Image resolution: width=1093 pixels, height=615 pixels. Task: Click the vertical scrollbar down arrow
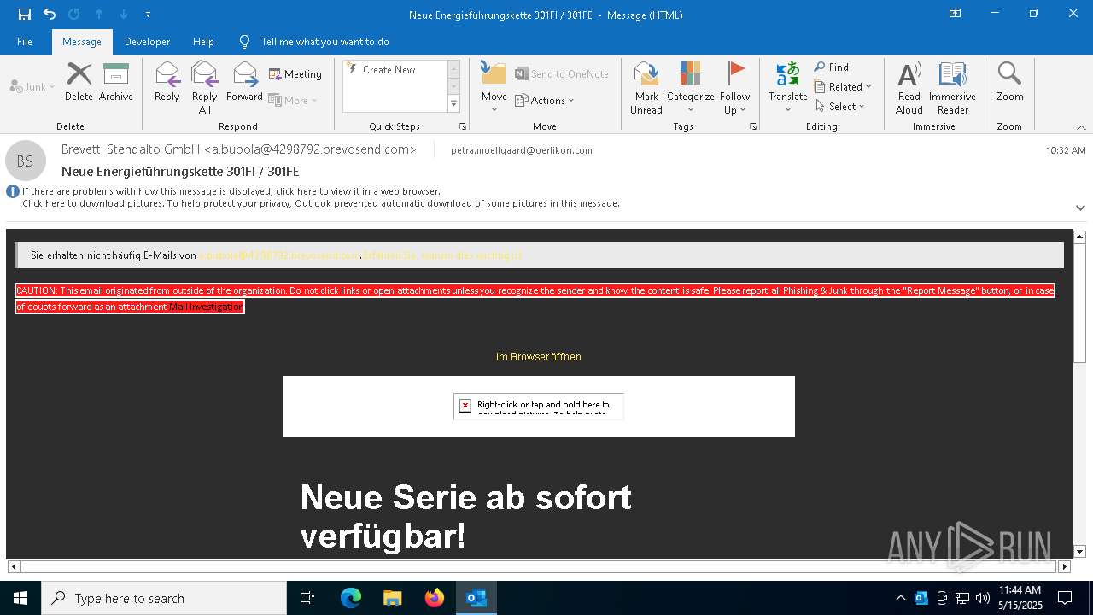[x=1079, y=551]
